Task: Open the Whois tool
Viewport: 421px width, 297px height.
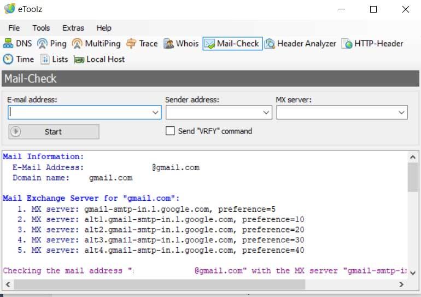Action: coord(181,44)
